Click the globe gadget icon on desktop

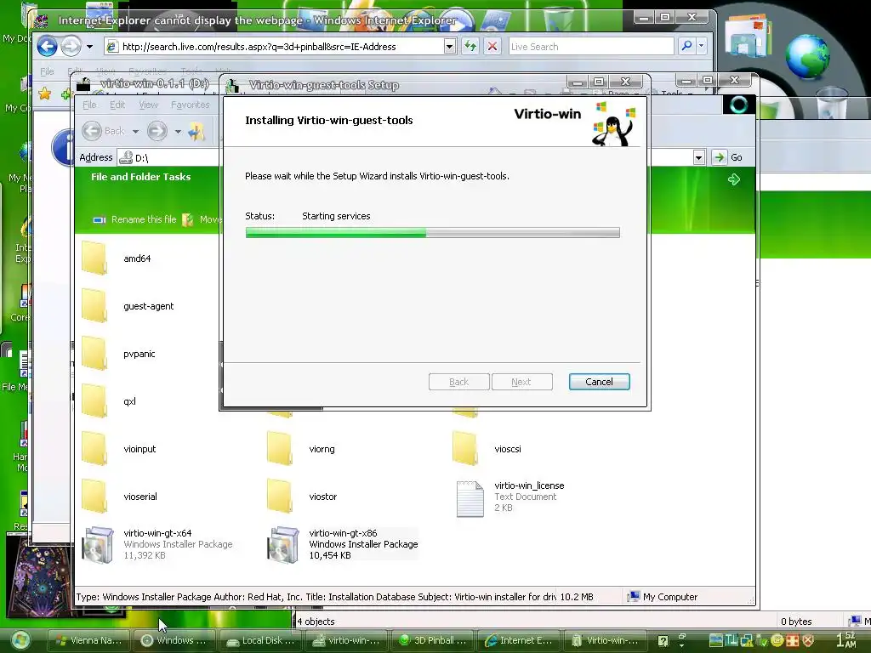coord(806,56)
